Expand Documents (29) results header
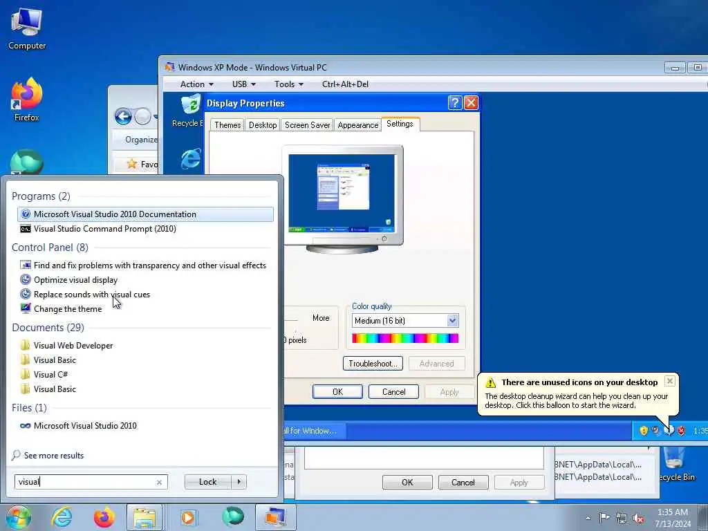 (48, 327)
